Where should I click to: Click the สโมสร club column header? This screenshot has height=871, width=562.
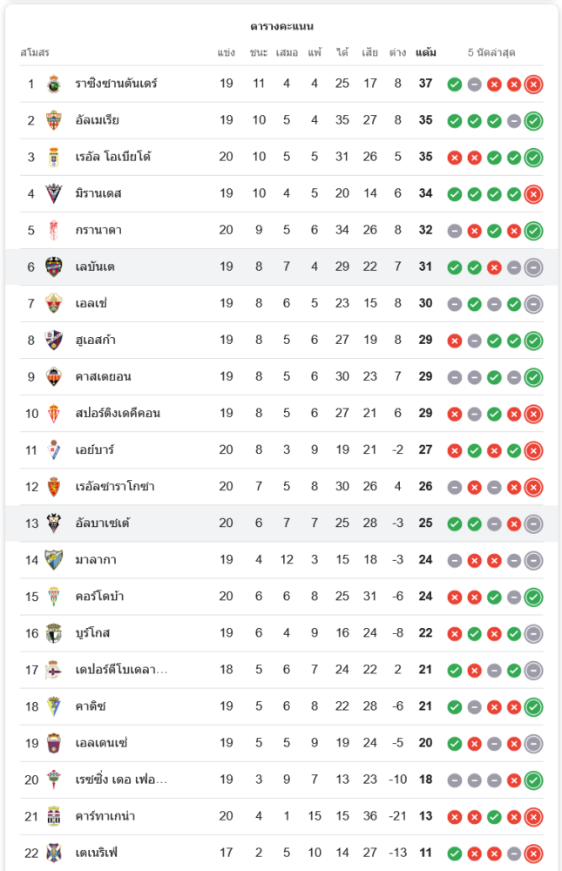pos(35,52)
